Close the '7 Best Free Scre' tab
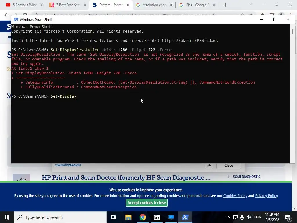 pyautogui.click(x=85, y=5)
